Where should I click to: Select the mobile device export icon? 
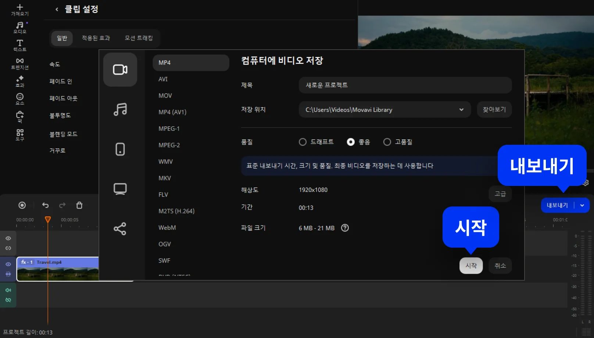pyautogui.click(x=120, y=149)
